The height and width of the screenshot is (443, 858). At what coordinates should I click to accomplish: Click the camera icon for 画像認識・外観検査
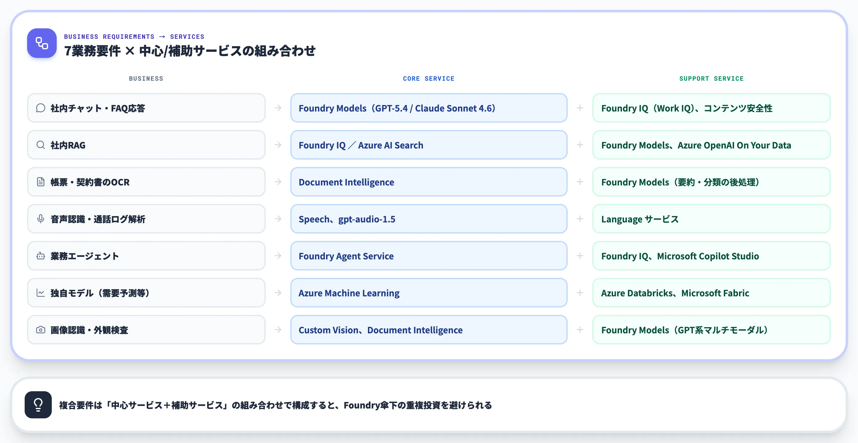41,330
